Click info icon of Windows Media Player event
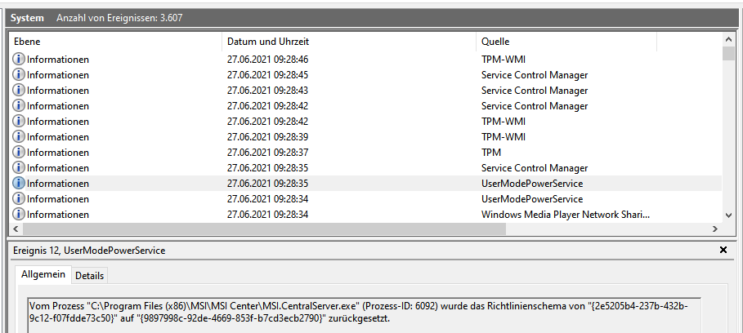This screenshot has height=333, width=743. click(x=19, y=215)
